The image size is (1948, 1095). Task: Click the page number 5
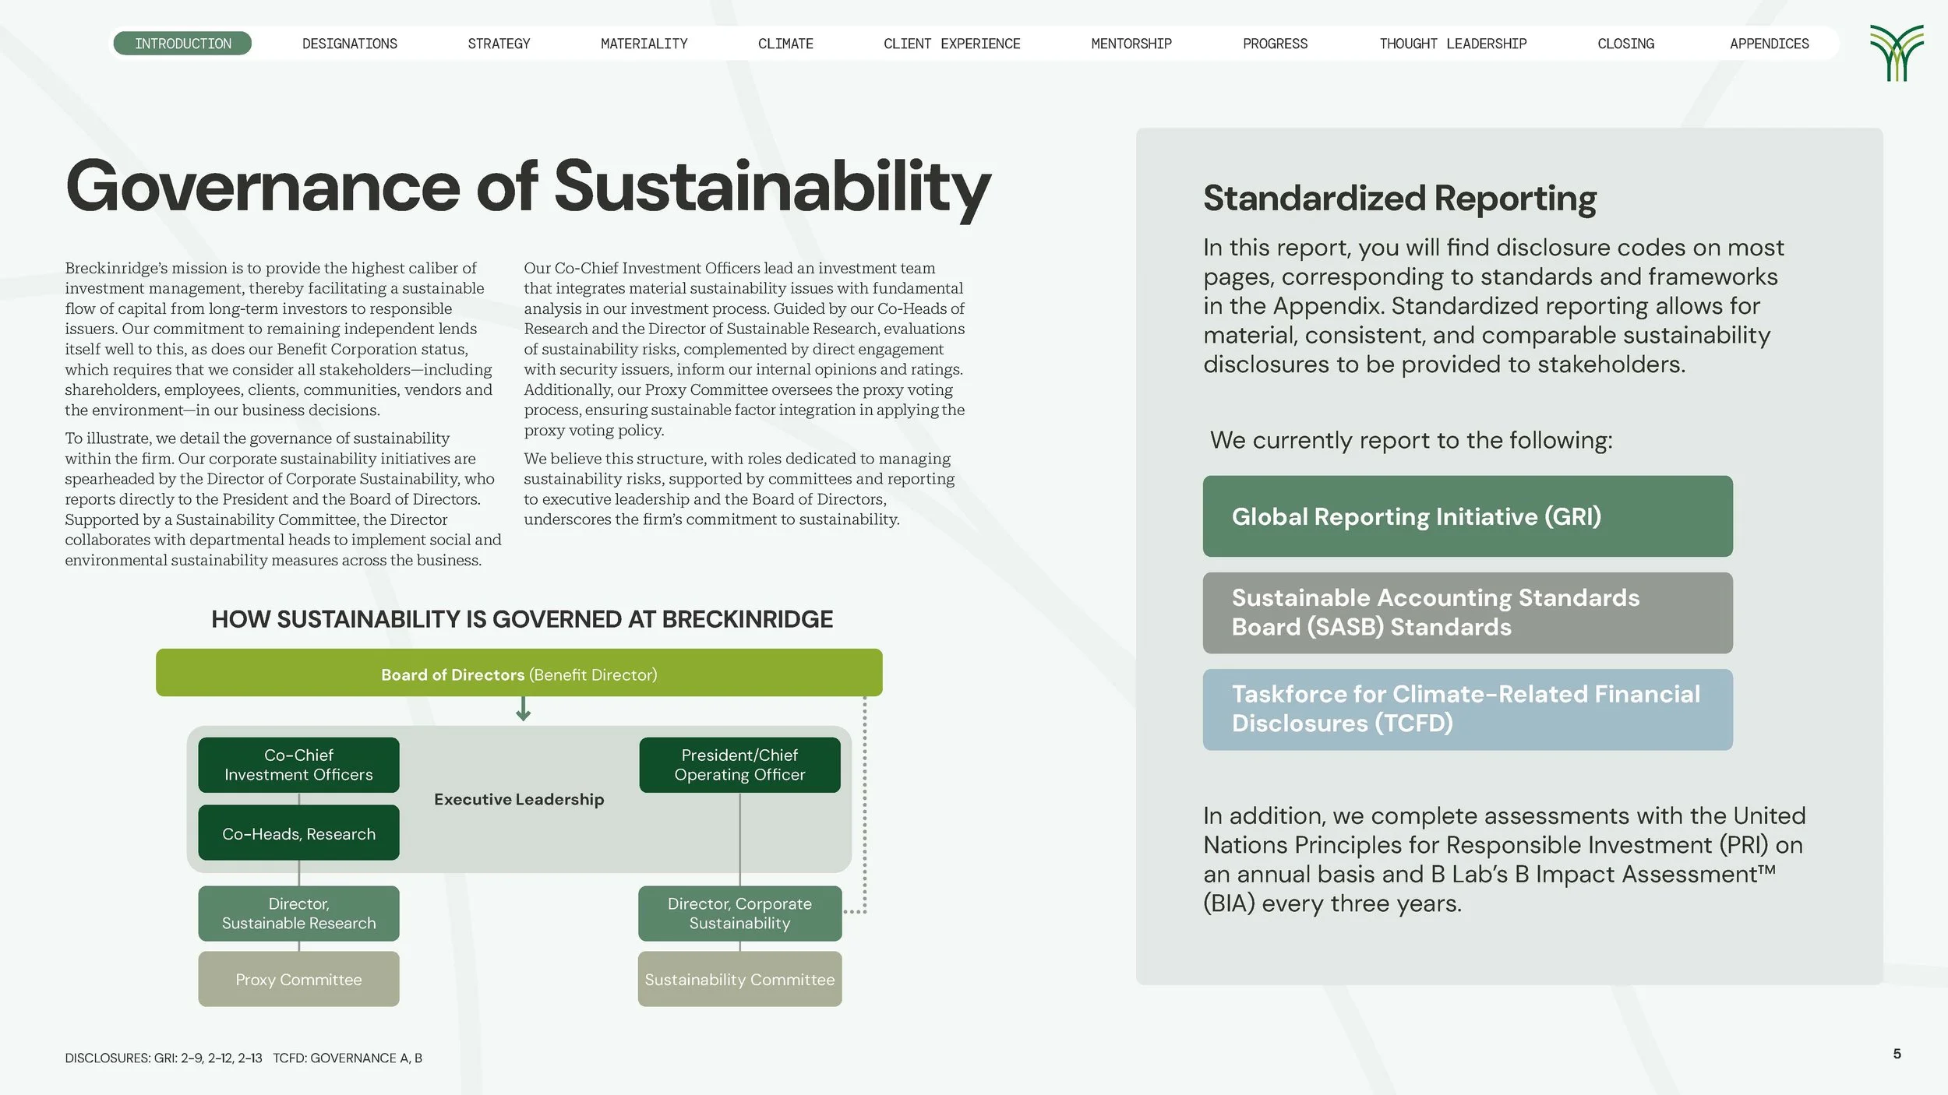[1897, 1054]
